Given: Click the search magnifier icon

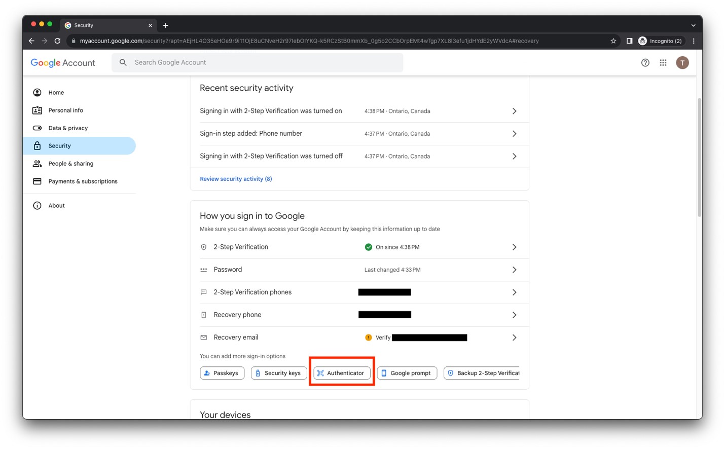Looking at the screenshot, I should (123, 62).
